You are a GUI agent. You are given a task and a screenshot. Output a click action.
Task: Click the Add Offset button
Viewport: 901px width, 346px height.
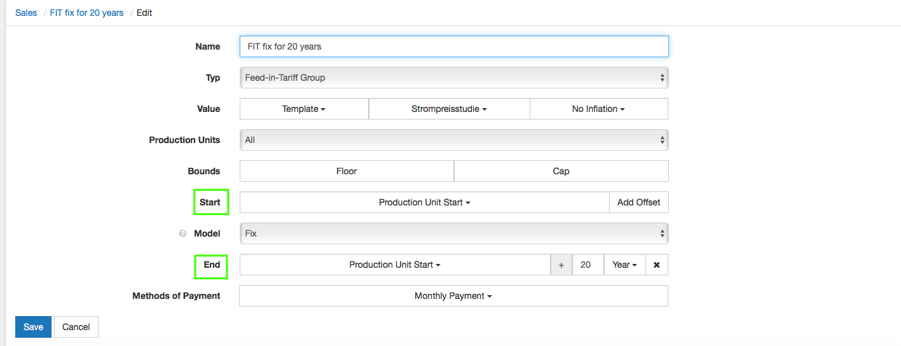[x=638, y=202]
